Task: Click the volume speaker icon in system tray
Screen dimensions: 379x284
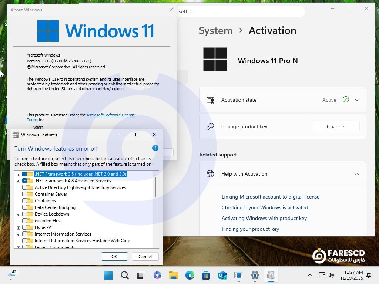Action: pyautogui.click(x=331, y=275)
